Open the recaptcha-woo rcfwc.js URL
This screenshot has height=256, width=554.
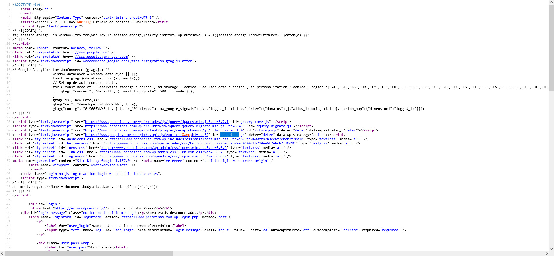pyautogui.click(x=164, y=130)
